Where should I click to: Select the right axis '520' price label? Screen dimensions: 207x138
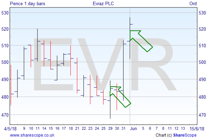click(x=202, y=29)
